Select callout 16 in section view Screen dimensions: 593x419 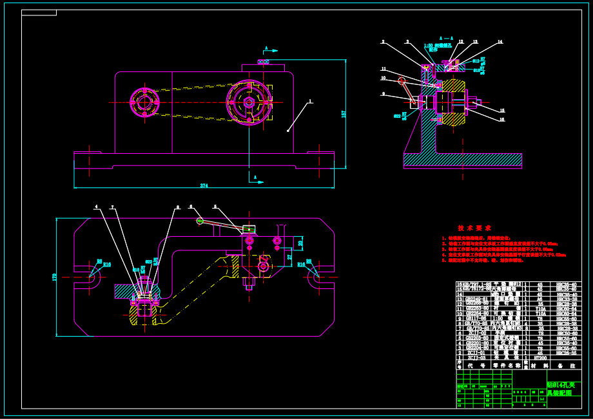pyautogui.click(x=502, y=119)
